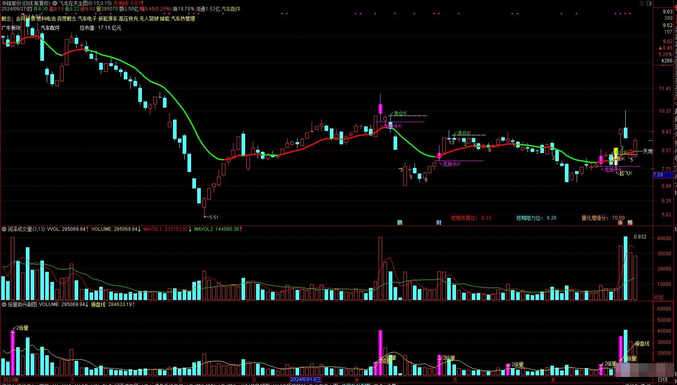
Task: Click the 涨 event icon below the chart
Action: click(621, 223)
